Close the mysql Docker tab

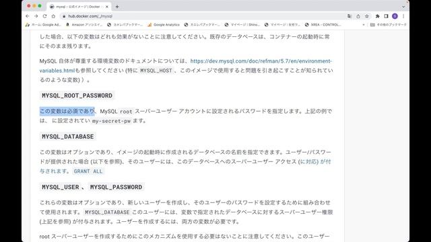(x=106, y=7)
